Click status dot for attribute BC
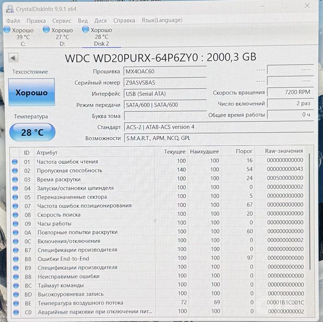Screen dimensions: 323x322 (16, 286)
